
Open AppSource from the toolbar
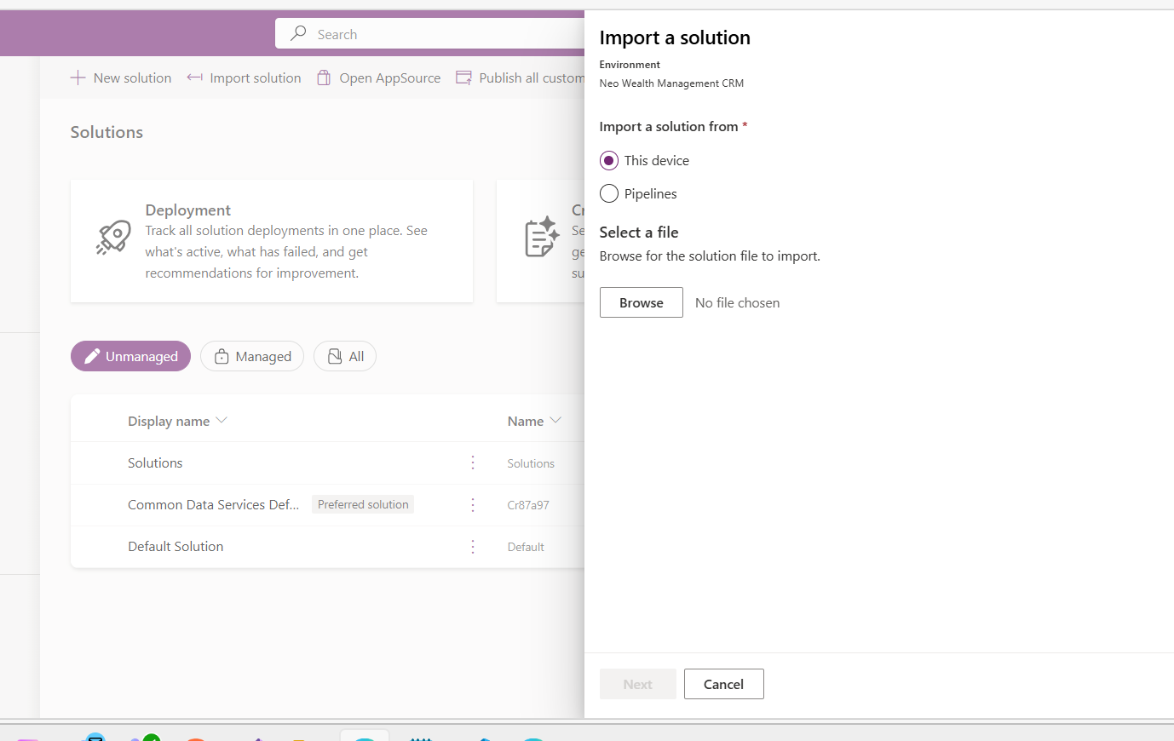(379, 78)
